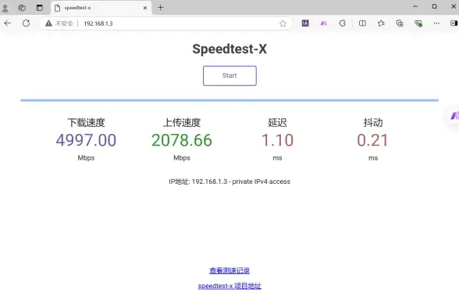The width and height of the screenshot is (459, 296).
Task: Open the profile avatar icon
Action: (x=5, y=8)
